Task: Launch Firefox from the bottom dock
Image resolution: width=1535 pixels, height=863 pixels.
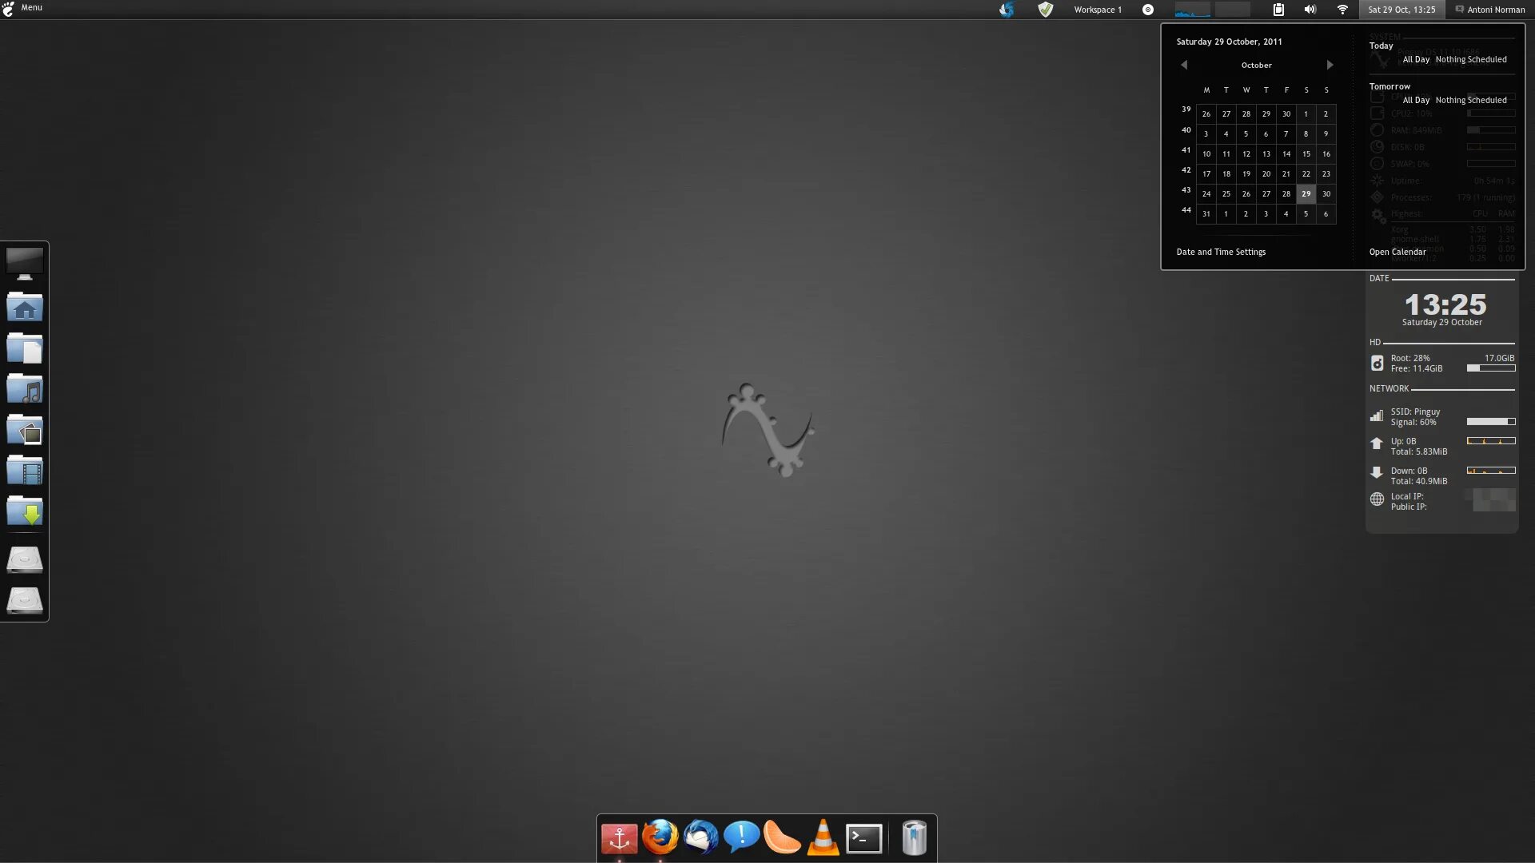Action: tap(660, 837)
